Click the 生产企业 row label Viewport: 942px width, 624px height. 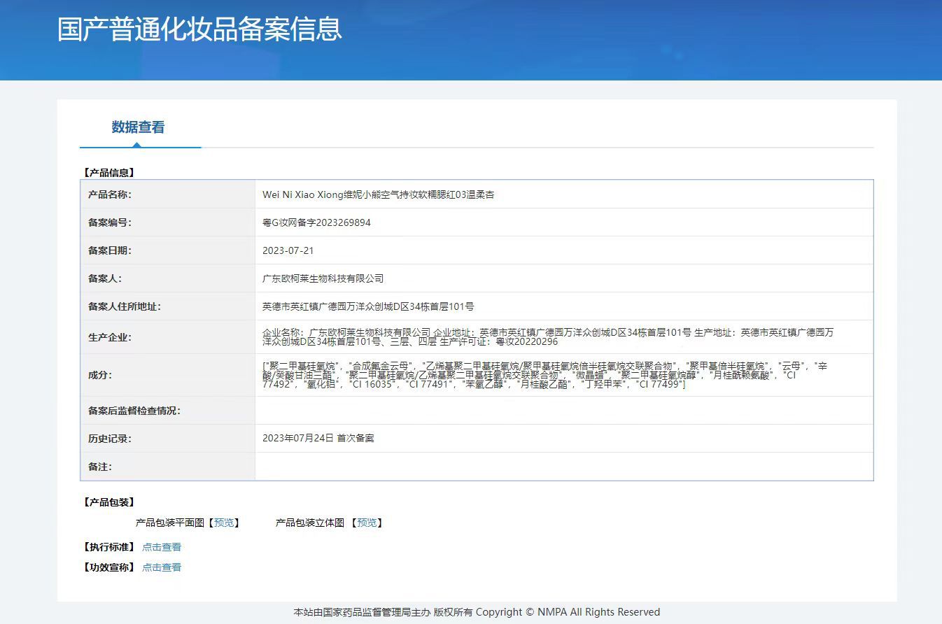110,337
